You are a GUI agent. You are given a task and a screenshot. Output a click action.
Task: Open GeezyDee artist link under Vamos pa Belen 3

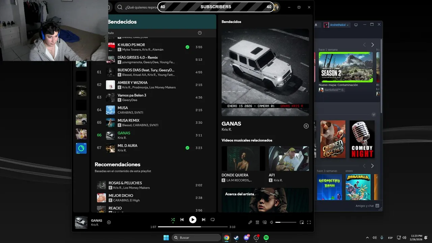pos(130,100)
